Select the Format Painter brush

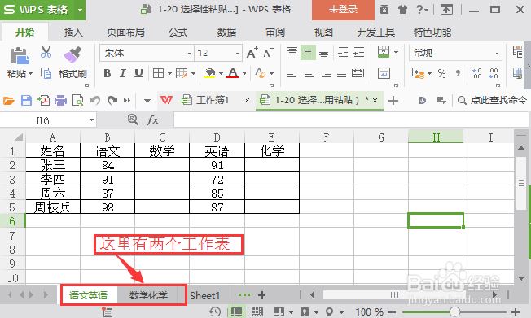coord(72,55)
